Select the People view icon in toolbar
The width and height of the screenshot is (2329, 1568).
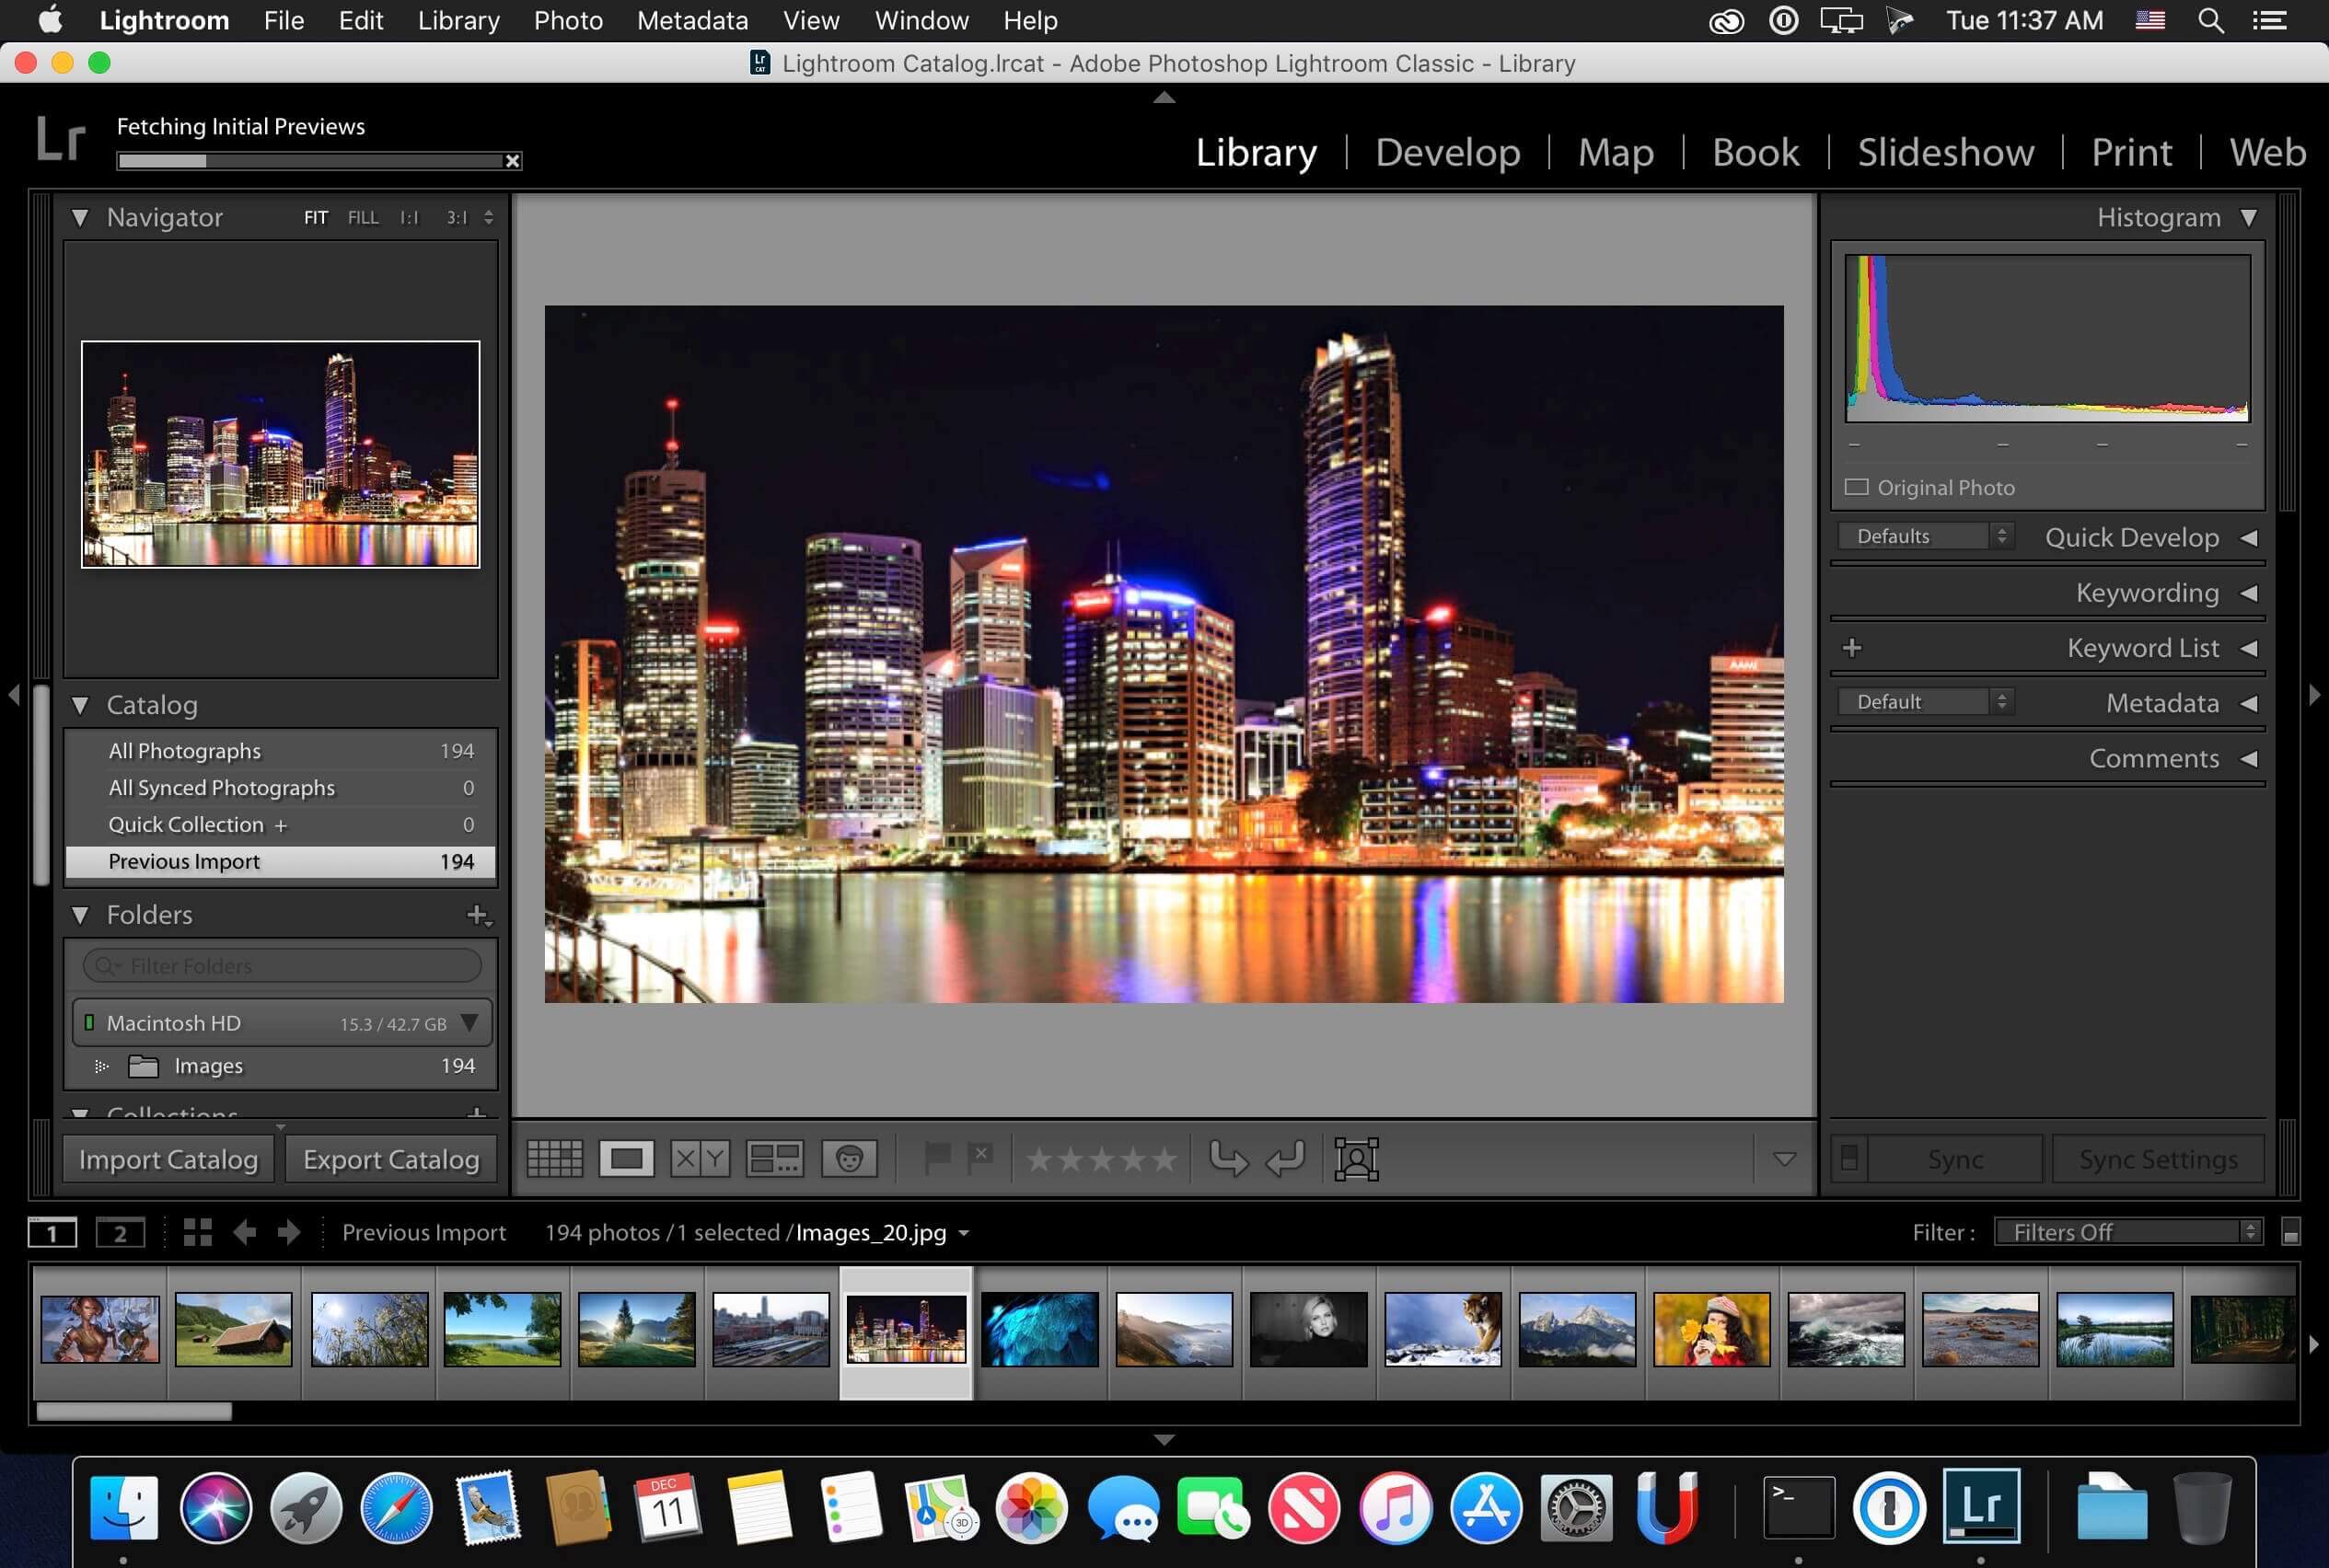click(x=845, y=1157)
